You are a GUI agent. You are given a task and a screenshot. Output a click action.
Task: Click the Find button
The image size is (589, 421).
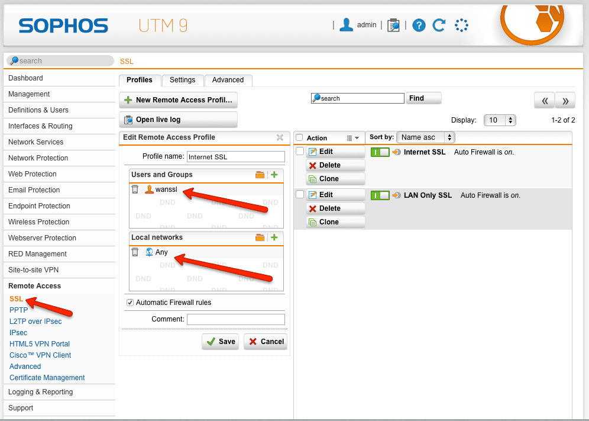click(x=423, y=98)
